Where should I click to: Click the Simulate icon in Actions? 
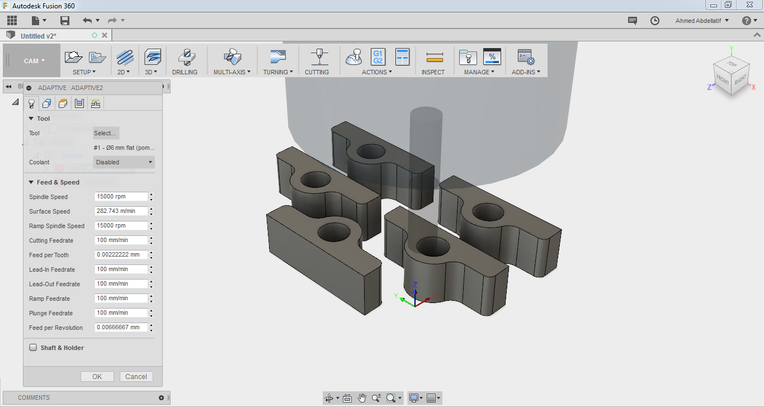tap(353, 57)
